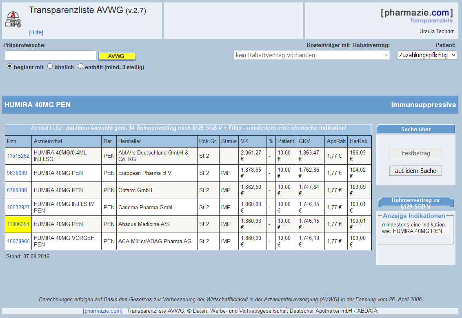The height and width of the screenshot is (318, 462).
Task: Click 'ACA Müller/ADAG Pharma AG' manufacturer cell
Action: tap(157, 241)
